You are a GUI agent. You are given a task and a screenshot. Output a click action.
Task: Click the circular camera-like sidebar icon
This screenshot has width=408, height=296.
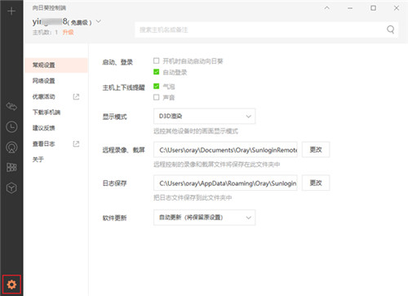coord(11,147)
